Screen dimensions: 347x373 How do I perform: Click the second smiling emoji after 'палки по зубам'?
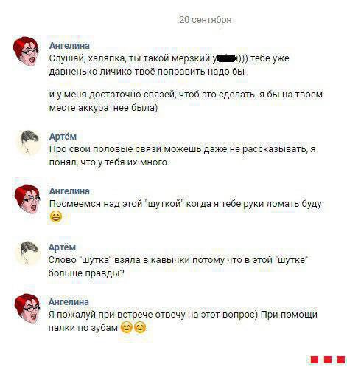click(140, 328)
